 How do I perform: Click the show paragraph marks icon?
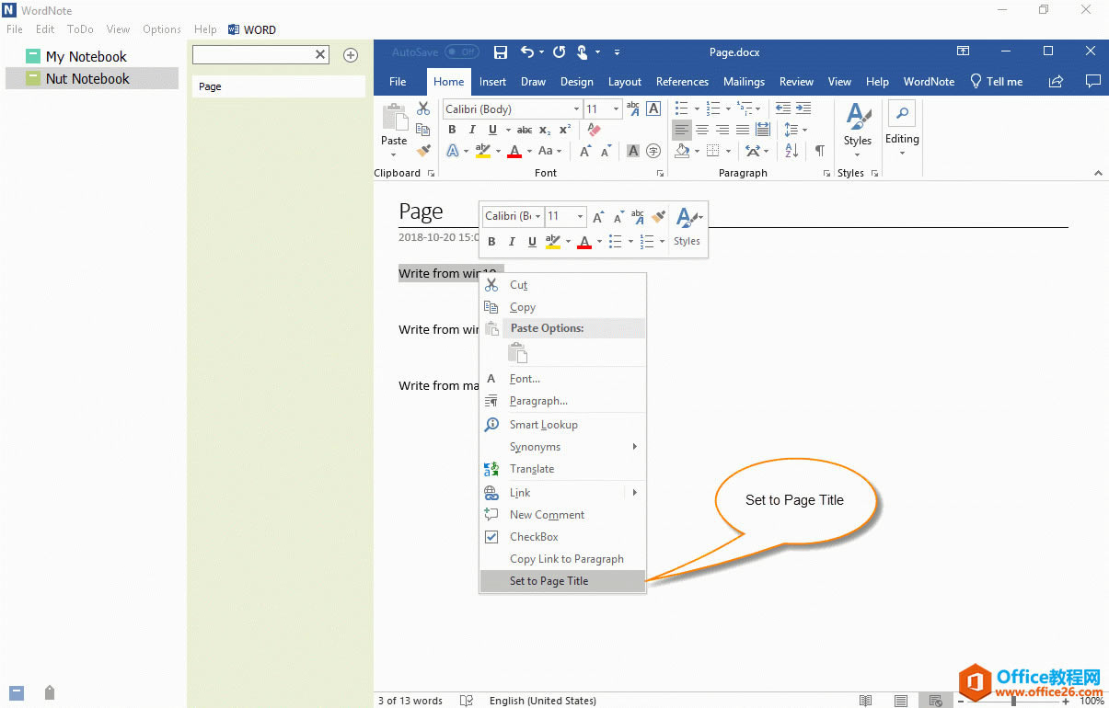[x=819, y=151]
